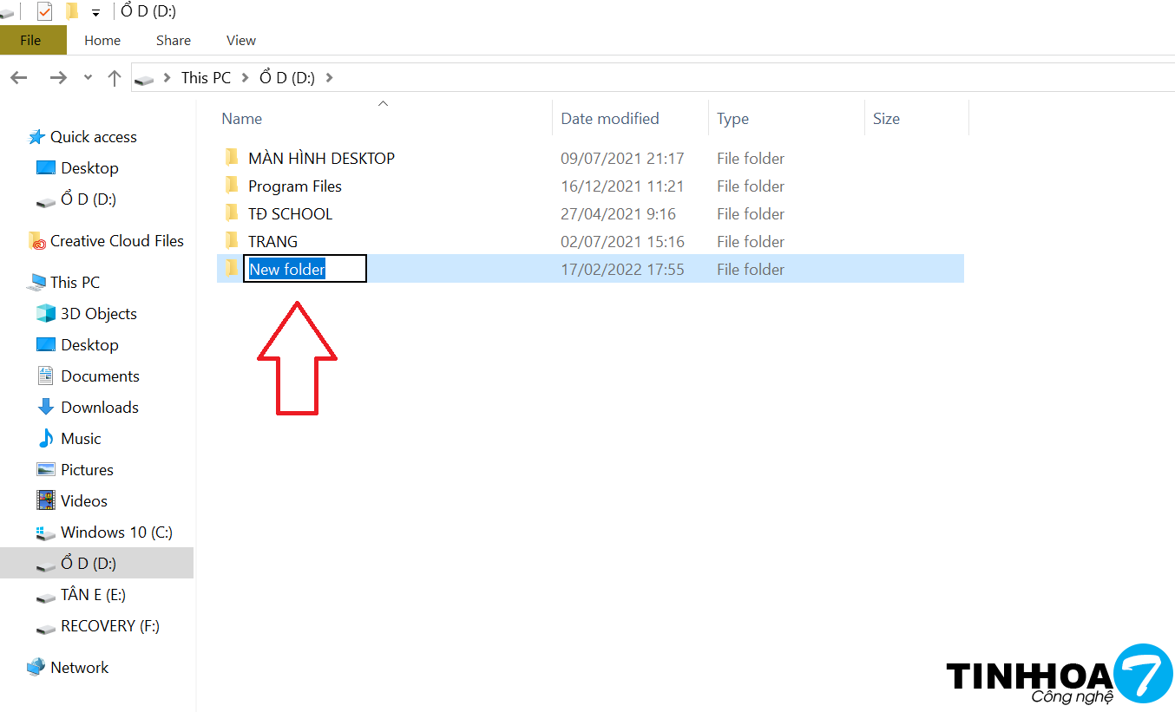Expand chevron after Ổ D (D:) in address bar
Viewport: 1175px width, 712px height.
[x=329, y=78]
